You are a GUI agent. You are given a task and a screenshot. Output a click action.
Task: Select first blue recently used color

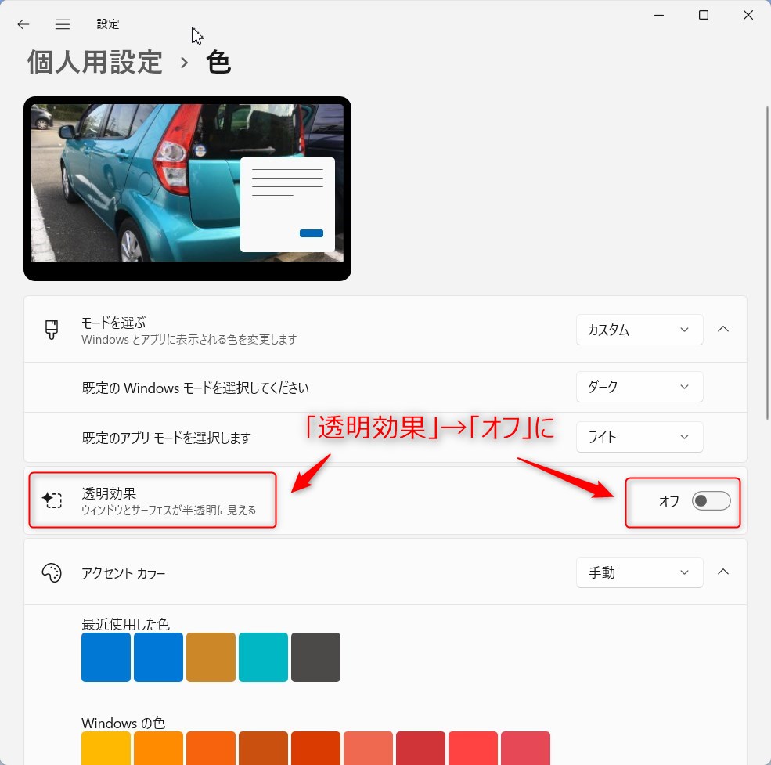point(106,657)
